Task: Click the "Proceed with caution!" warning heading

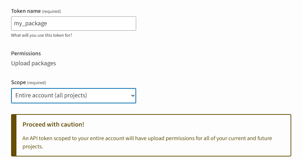Action: (53, 124)
